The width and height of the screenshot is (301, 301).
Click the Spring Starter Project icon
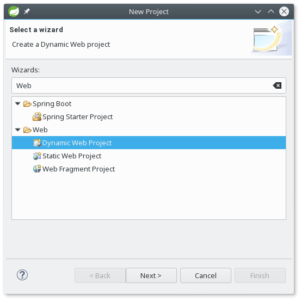tap(37, 116)
